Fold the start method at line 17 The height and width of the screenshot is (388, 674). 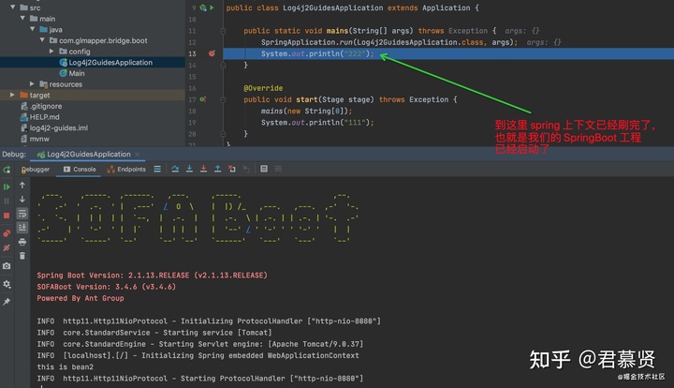click(x=223, y=99)
